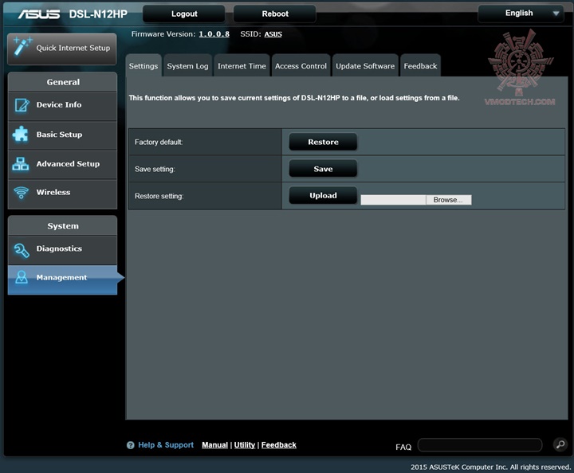
Task: Click the FAQ search input field
Action: [x=480, y=445]
